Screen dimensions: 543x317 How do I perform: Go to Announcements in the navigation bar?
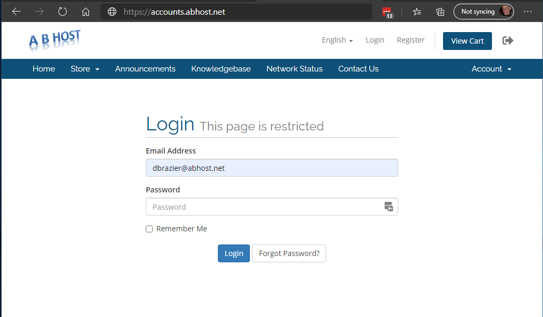145,69
